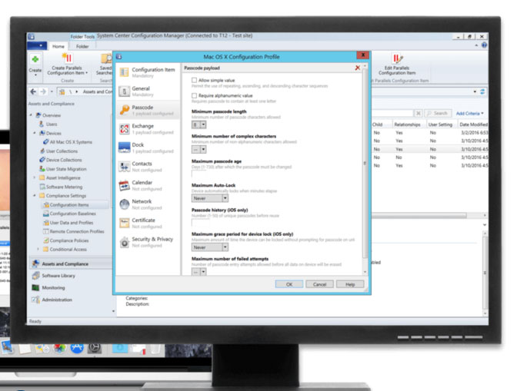
Task: Click the Saved Searches folder icon
Action: (106, 58)
